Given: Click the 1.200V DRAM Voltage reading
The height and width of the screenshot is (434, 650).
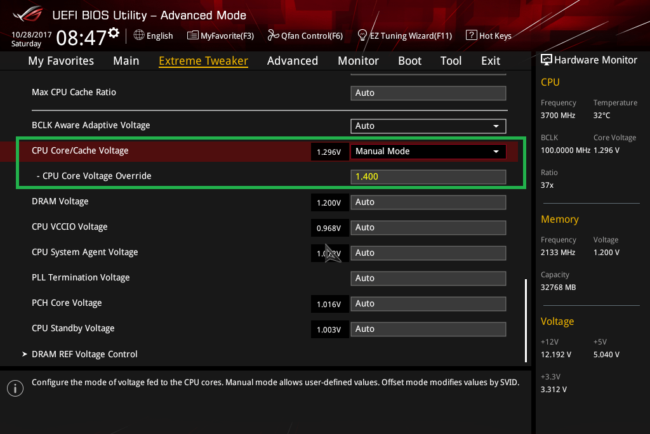Looking at the screenshot, I should 329,202.
